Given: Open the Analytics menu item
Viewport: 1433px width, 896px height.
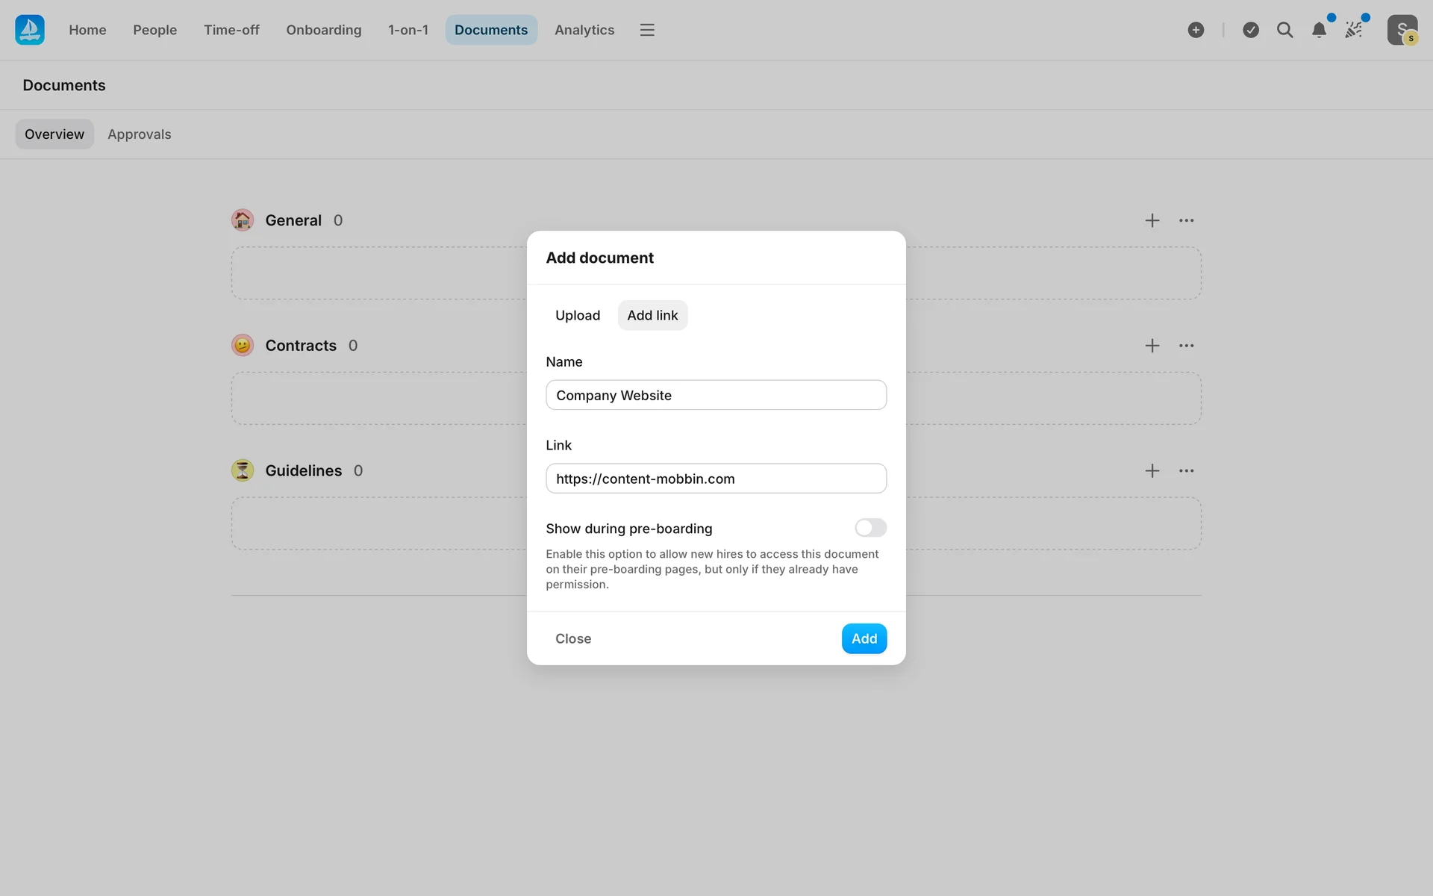Looking at the screenshot, I should click(584, 30).
